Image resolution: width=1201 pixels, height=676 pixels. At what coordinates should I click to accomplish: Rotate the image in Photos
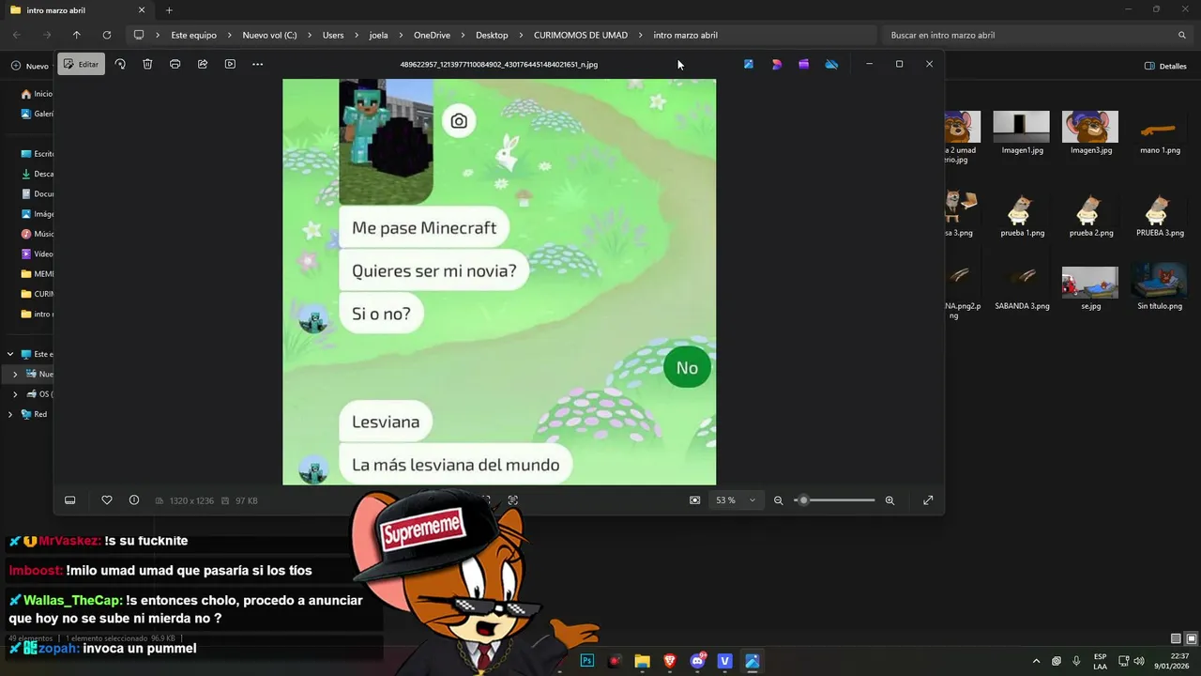click(120, 65)
